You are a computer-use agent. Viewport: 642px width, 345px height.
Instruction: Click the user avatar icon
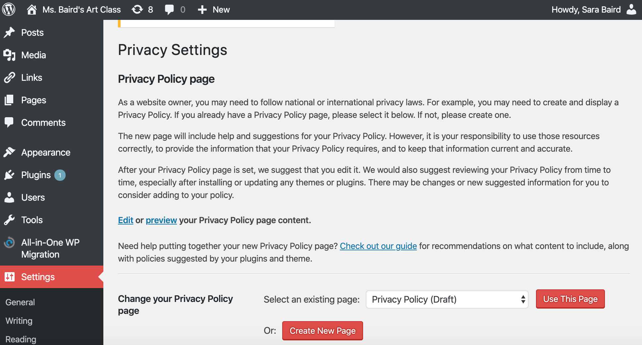(x=631, y=10)
